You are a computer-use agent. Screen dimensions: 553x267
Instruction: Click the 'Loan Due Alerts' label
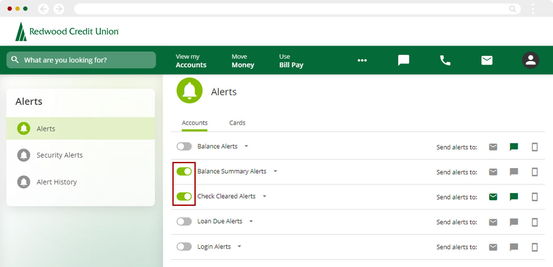[x=220, y=221]
